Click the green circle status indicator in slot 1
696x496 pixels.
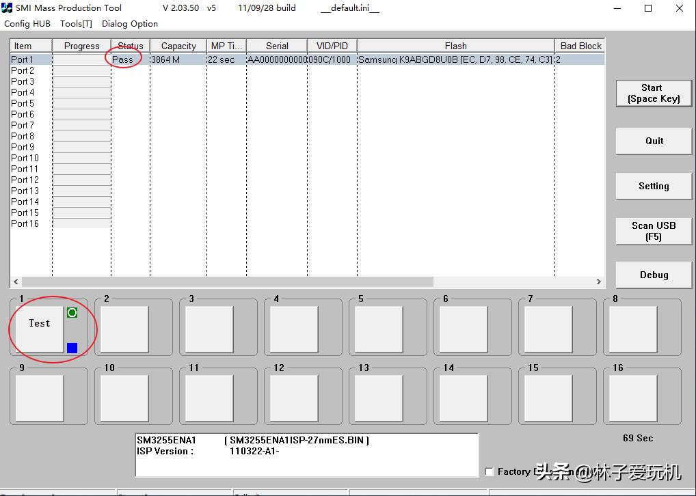point(72,312)
